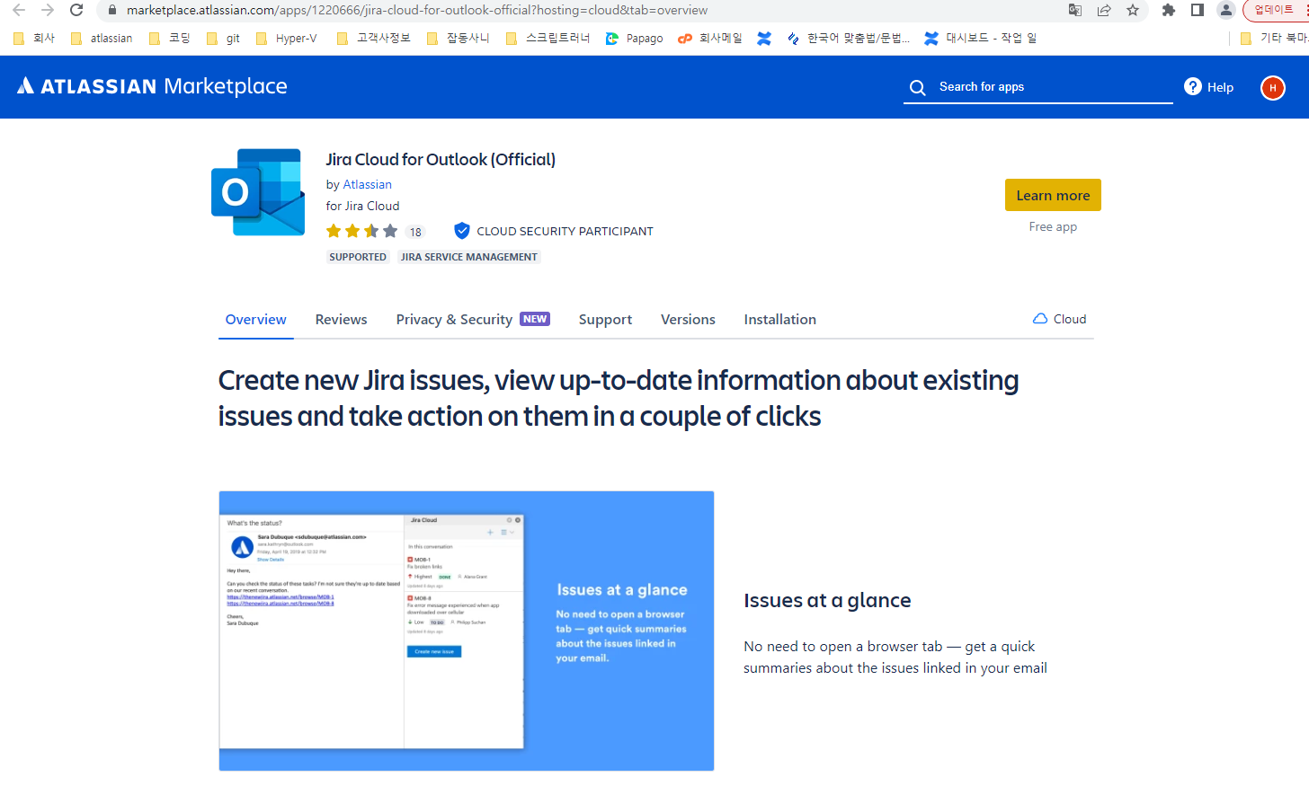Switch to the Versions tab
This screenshot has height=803, width=1309.
tap(688, 320)
